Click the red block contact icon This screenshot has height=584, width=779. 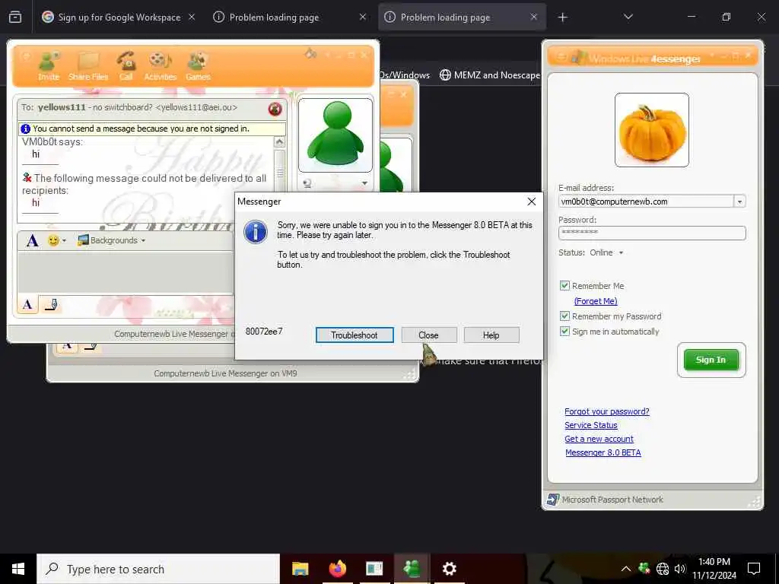click(275, 109)
